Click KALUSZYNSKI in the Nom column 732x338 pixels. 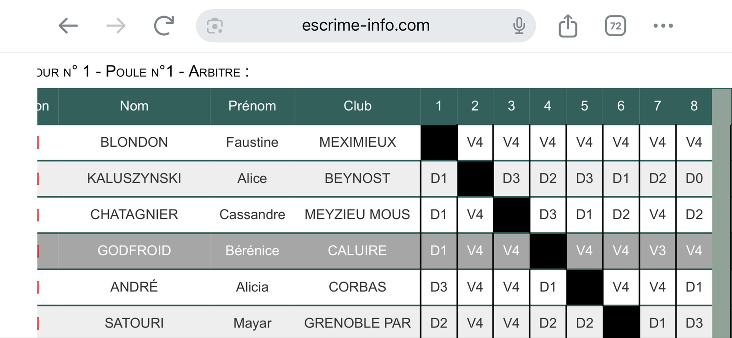(134, 178)
